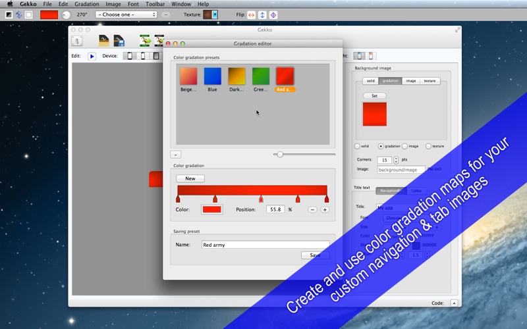Click the open document folder icon

(x=104, y=41)
